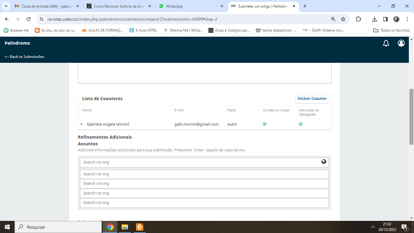This screenshot has height=233, width=414.
Task: Click the first Search ror.org field
Action: [x=200, y=162]
